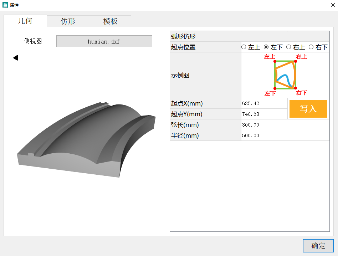
Task: Open the huxian.dxf side-view file selector
Action: tap(104, 41)
